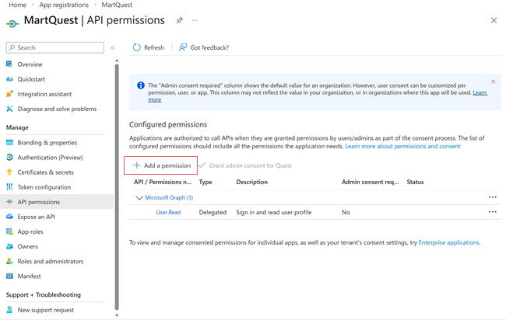
Task: Click Add a permission button
Action: pyautogui.click(x=160, y=165)
